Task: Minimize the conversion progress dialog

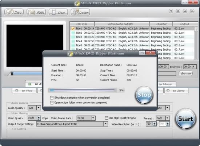Action: 142,53
